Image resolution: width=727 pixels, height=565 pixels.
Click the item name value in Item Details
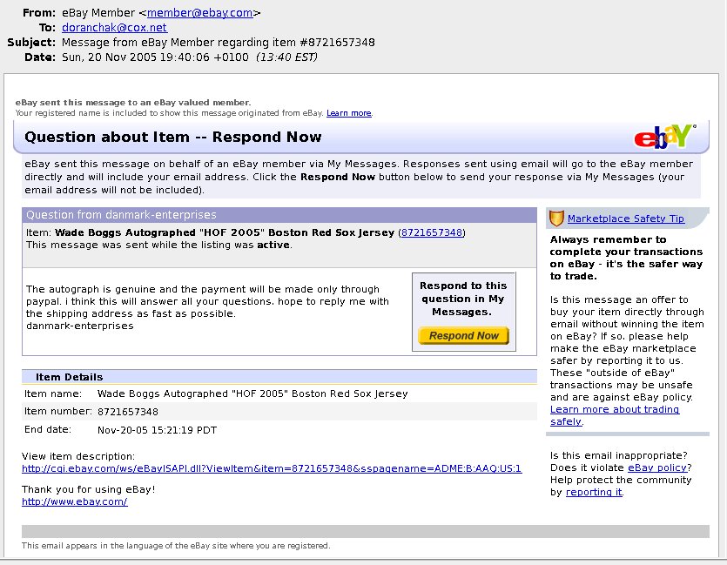coord(252,394)
